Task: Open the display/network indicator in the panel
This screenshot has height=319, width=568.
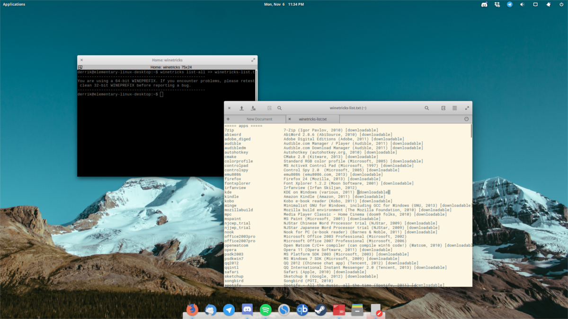Action: (x=535, y=4)
